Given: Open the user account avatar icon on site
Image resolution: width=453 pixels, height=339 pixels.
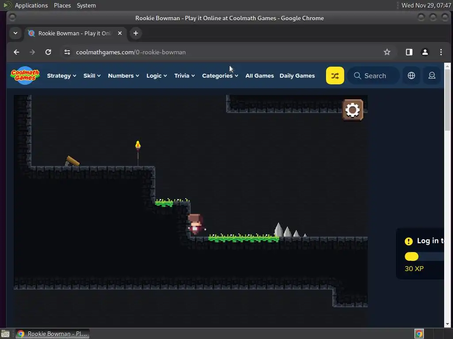Looking at the screenshot, I should tap(432, 75).
